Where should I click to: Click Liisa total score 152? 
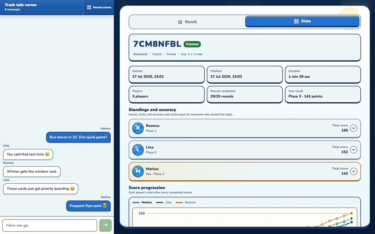345,152
